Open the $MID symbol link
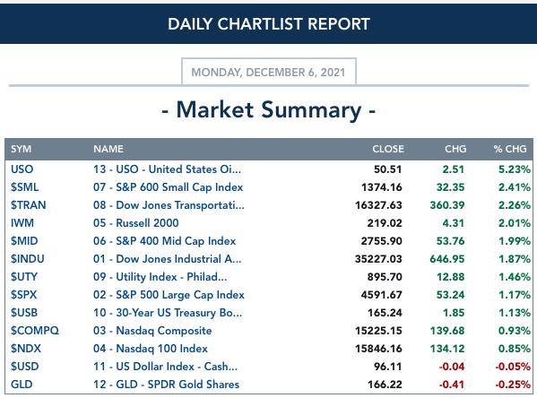 (x=24, y=241)
